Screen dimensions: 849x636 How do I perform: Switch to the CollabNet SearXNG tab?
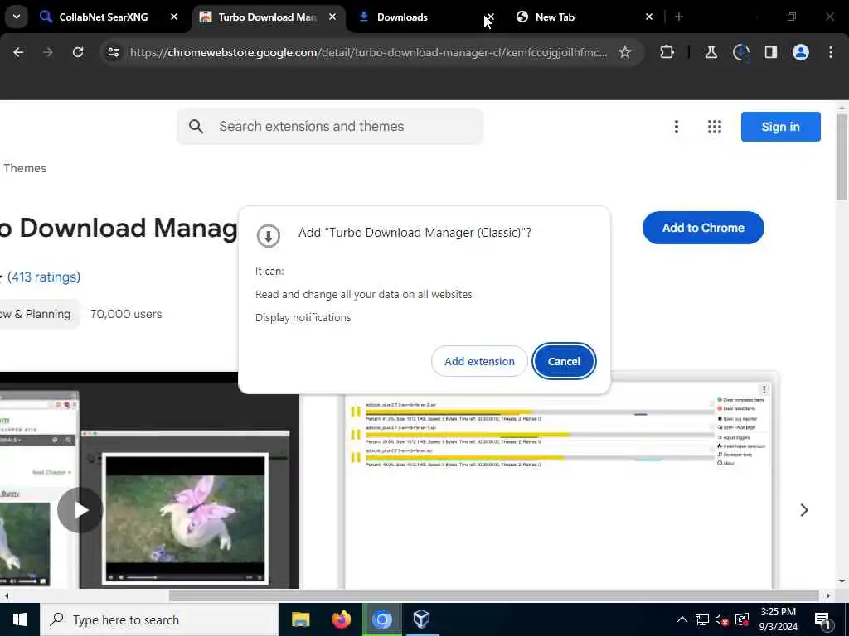[103, 17]
